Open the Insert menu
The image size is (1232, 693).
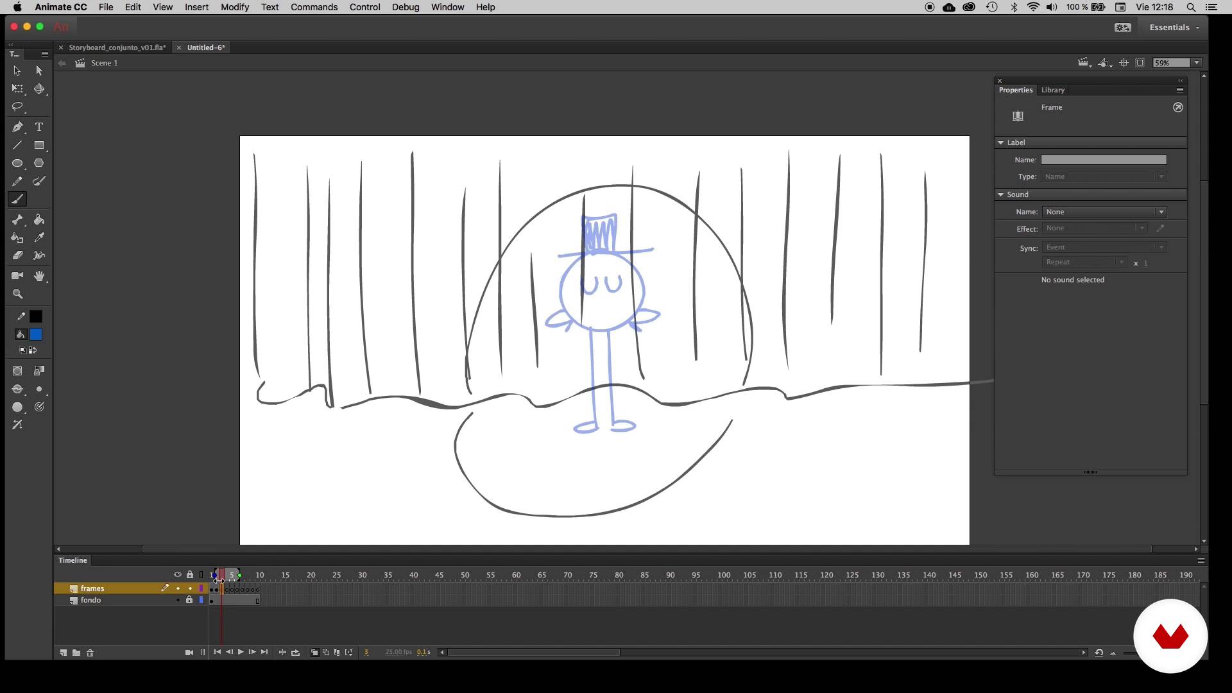click(196, 7)
